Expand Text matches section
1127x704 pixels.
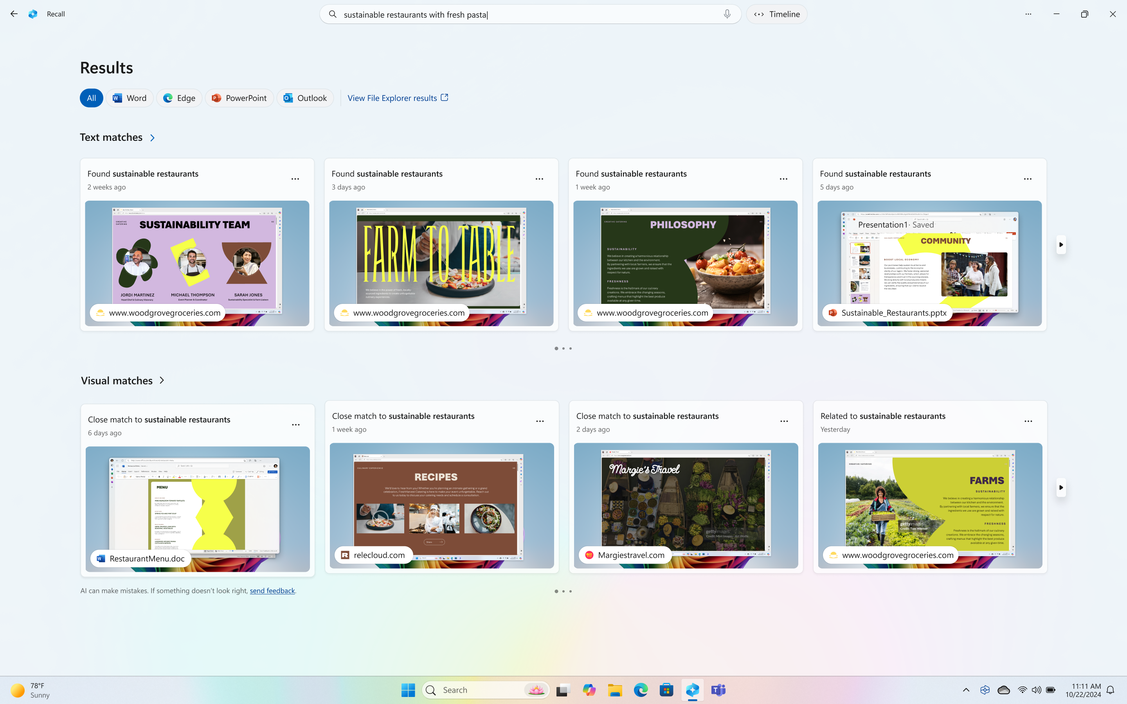coord(152,137)
